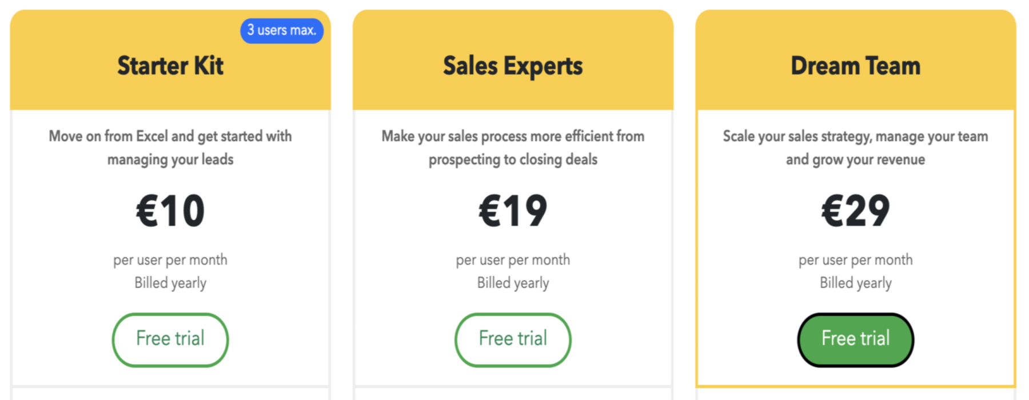Click the €19 price
The width and height of the screenshot is (1029, 400).
(513, 211)
